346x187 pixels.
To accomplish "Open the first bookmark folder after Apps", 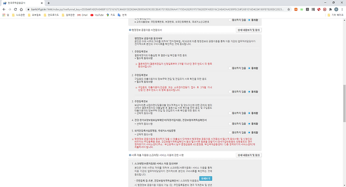I will (x=18, y=15).
